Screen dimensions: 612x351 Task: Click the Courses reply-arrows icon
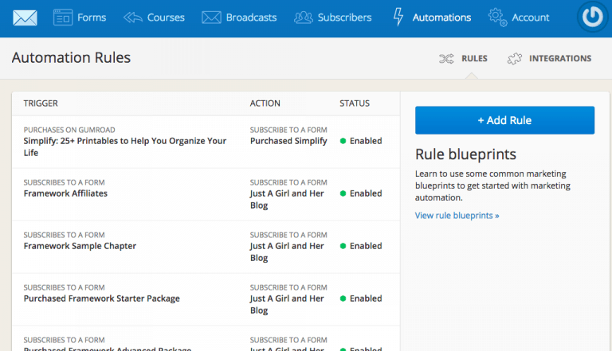(x=133, y=18)
